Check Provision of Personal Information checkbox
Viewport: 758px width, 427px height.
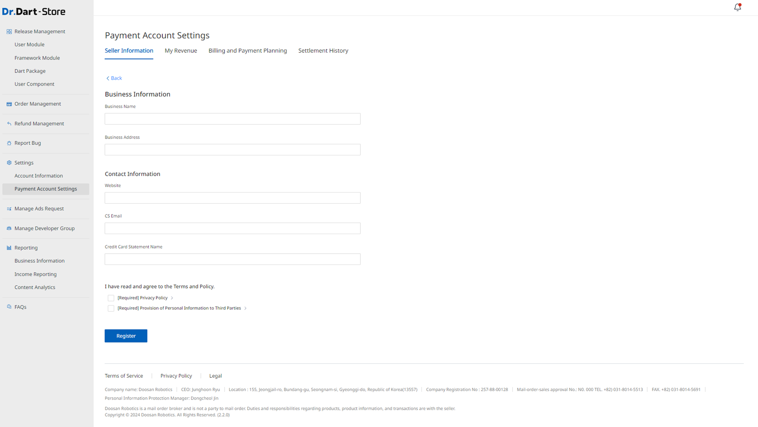click(111, 308)
